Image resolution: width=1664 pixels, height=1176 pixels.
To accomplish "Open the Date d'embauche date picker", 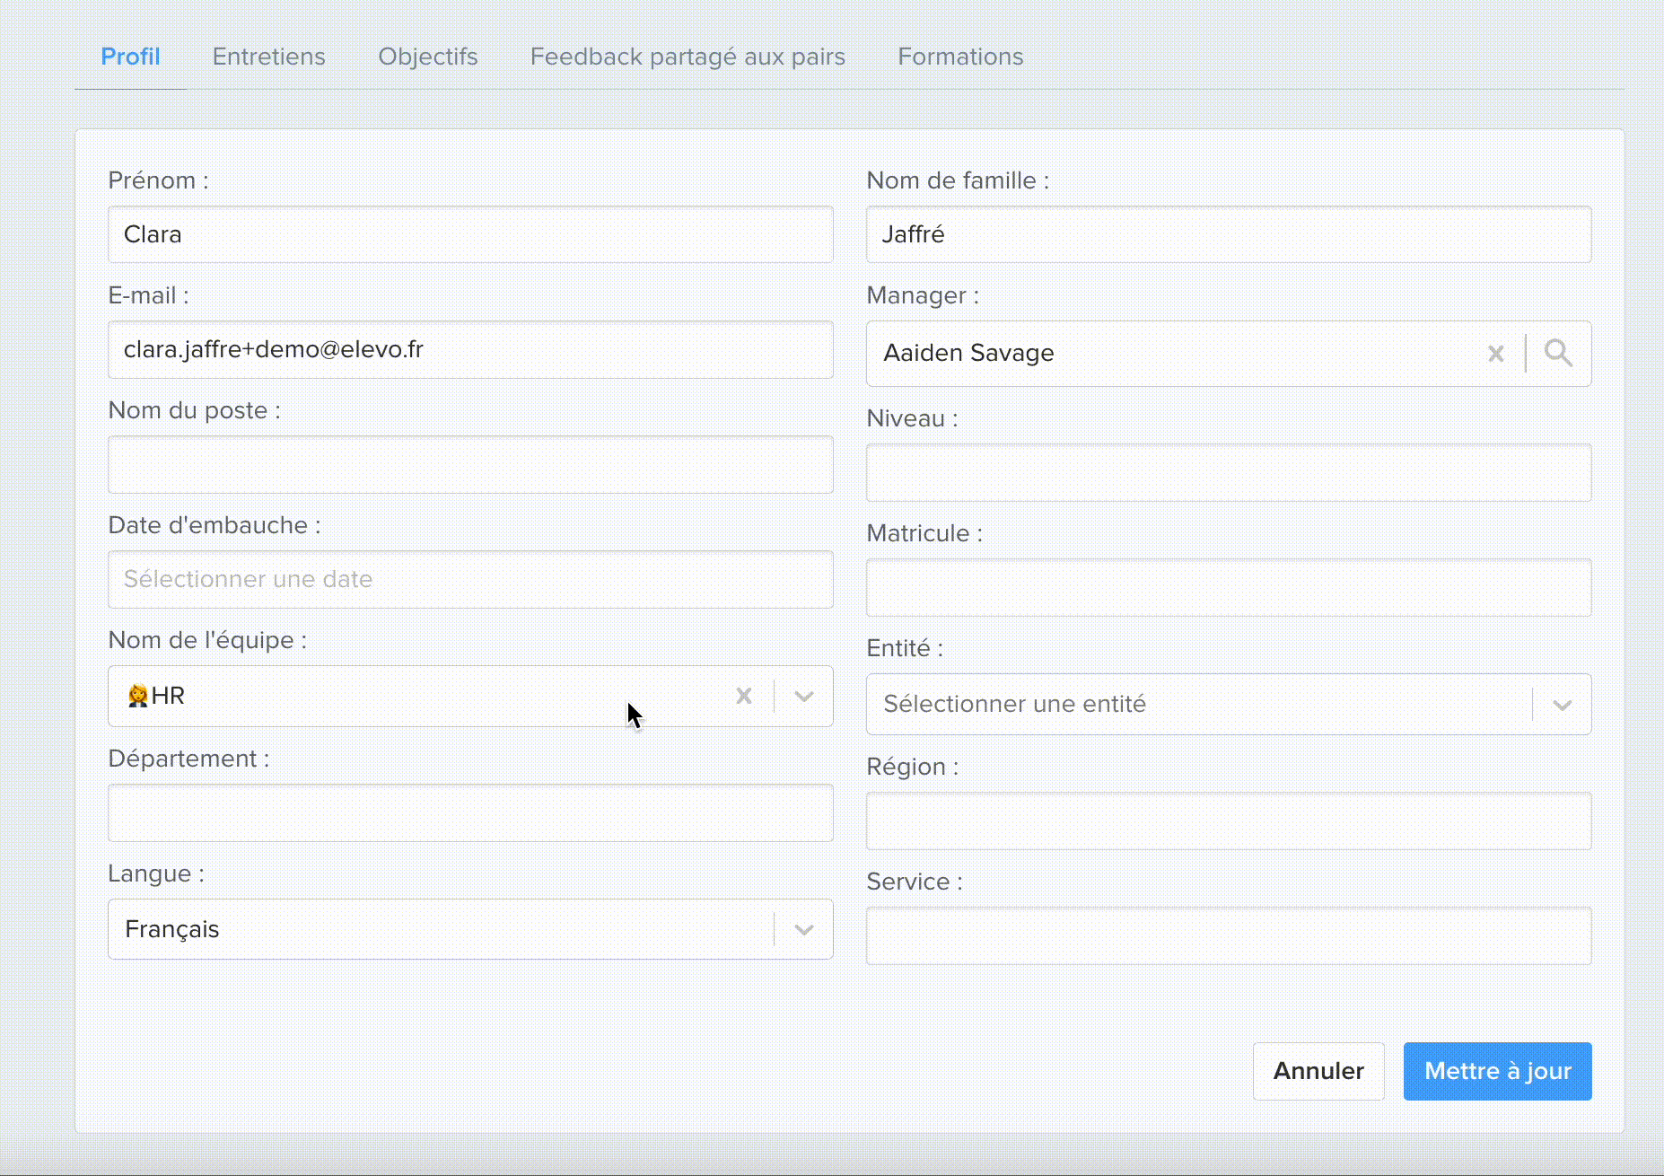I will tap(470, 579).
